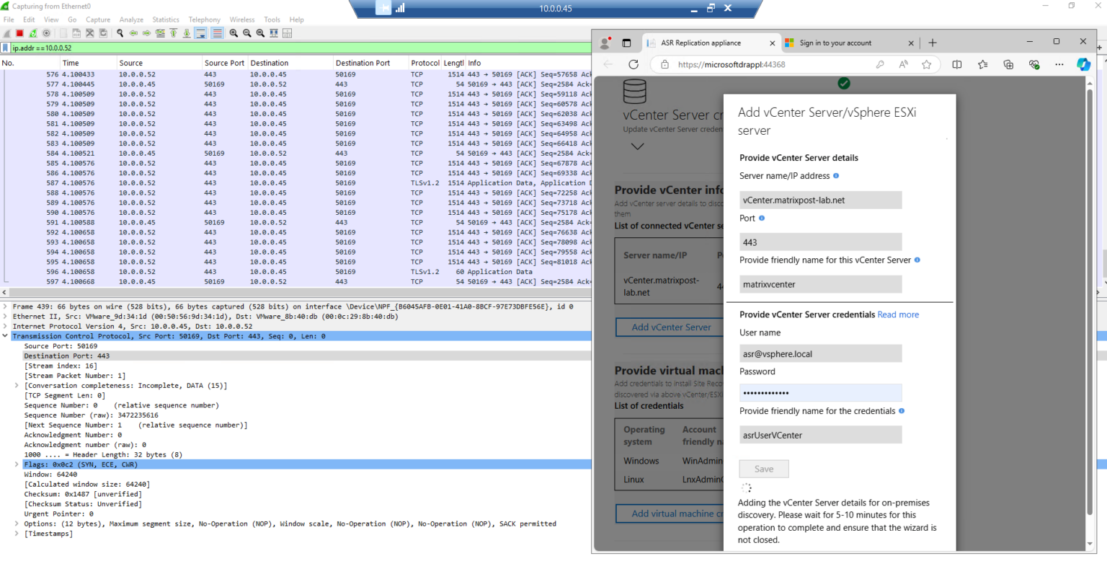Click Save in the Add vCenter Server dialog
Viewport: 1107px width, 587px height.
click(x=763, y=469)
